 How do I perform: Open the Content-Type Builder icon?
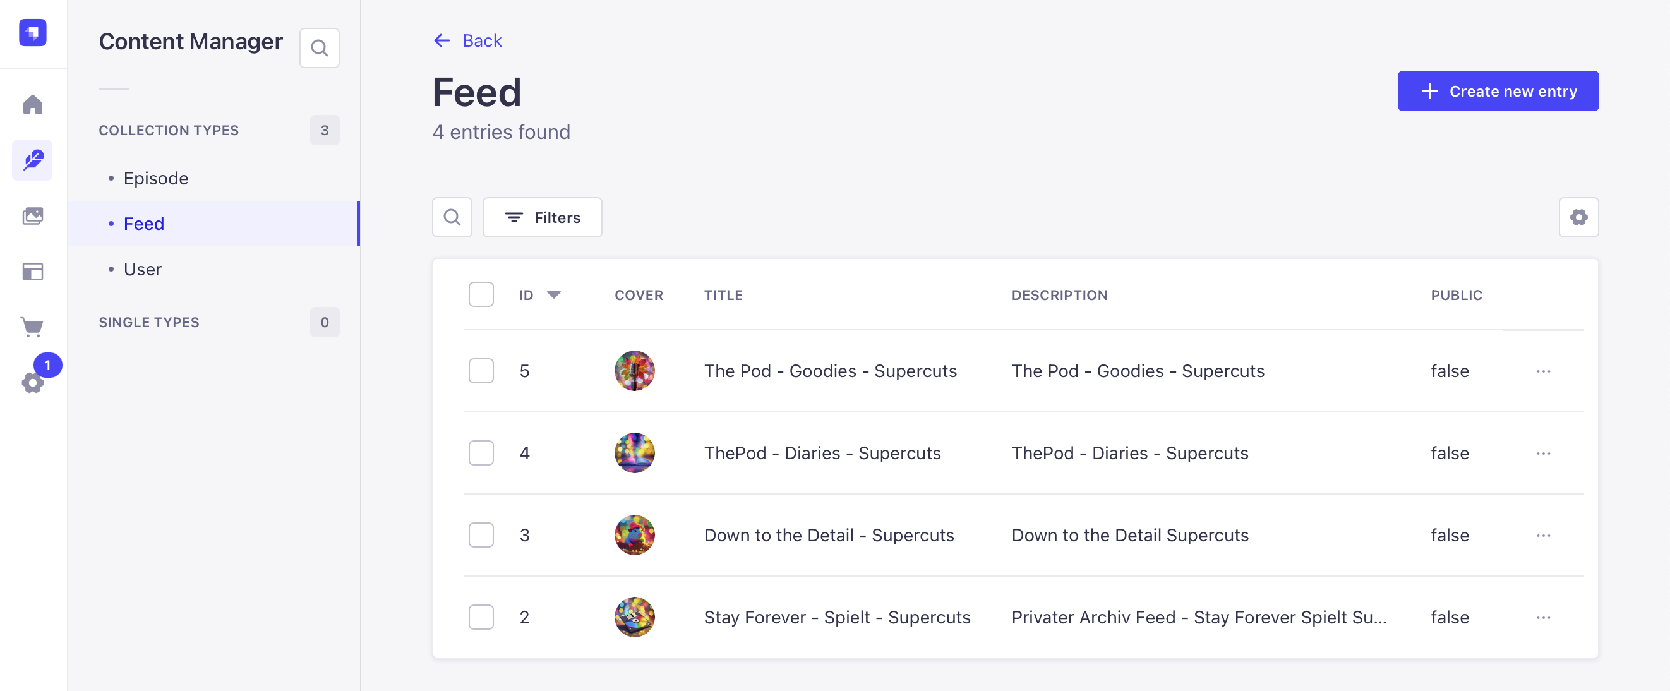click(x=32, y=272)
